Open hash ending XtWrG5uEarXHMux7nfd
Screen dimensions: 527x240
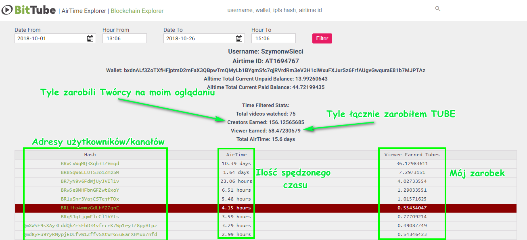[90, 234]
